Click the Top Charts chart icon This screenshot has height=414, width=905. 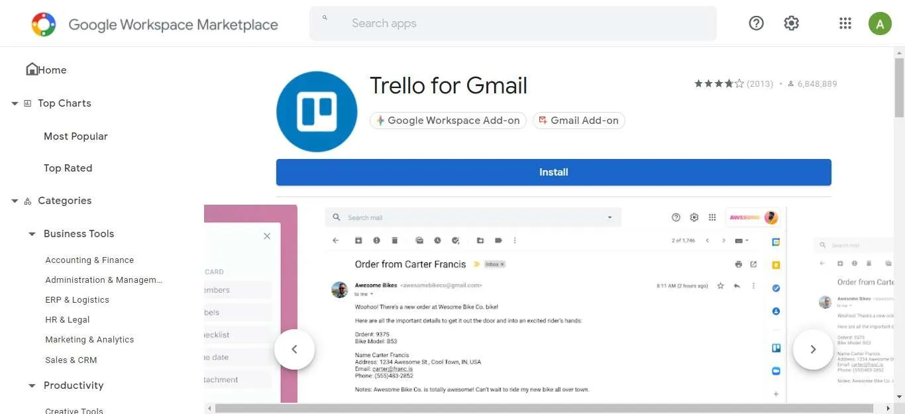[x=27, y=103]
